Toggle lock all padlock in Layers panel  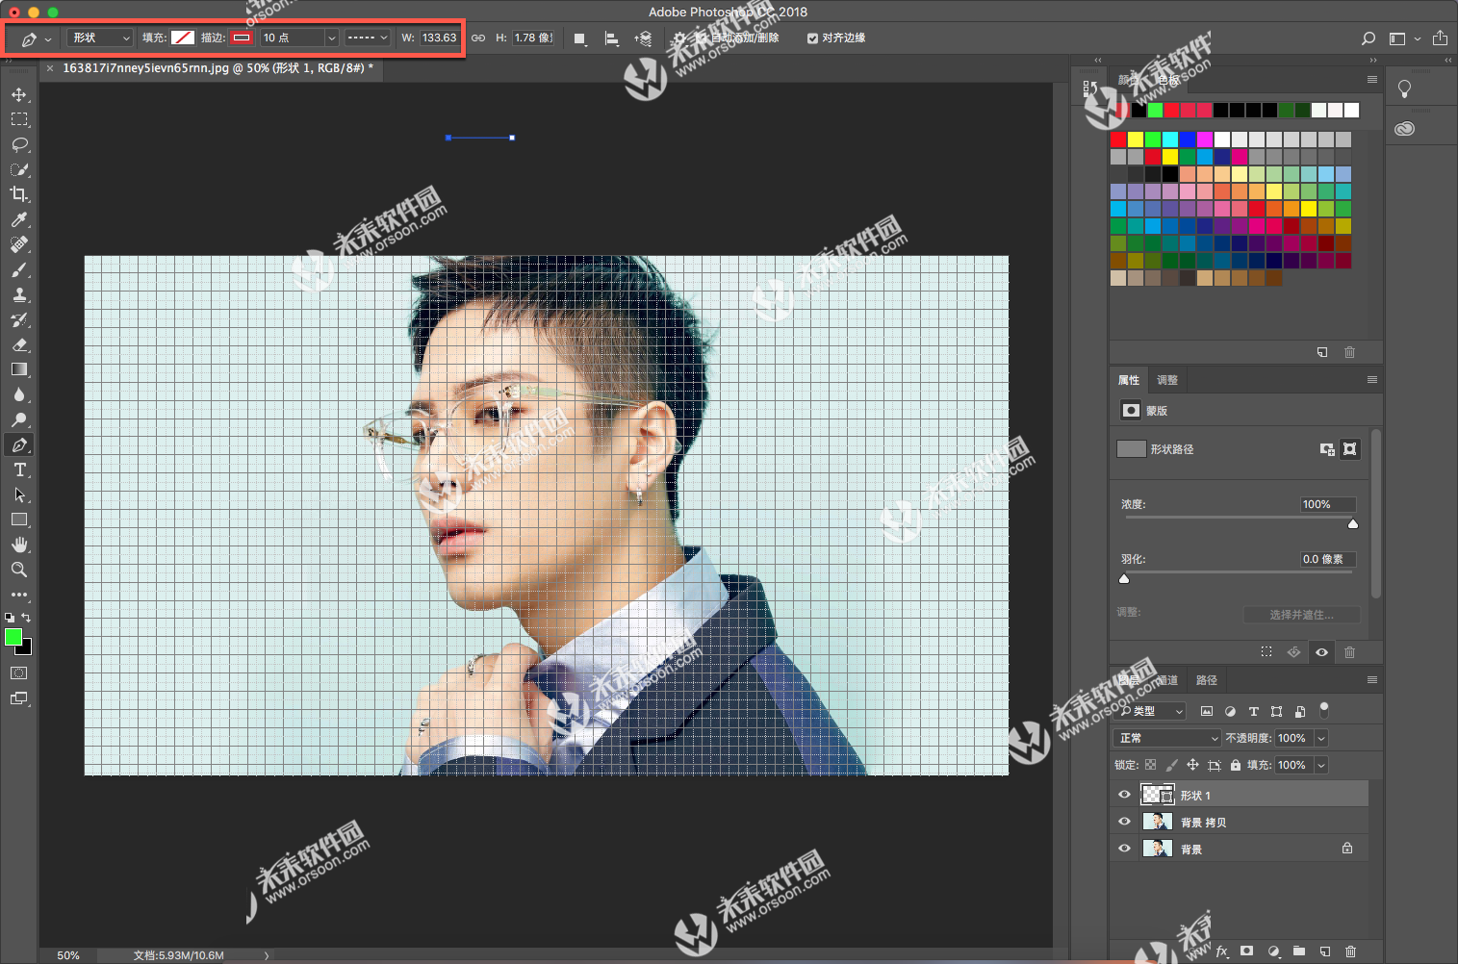coord(1236,765)
